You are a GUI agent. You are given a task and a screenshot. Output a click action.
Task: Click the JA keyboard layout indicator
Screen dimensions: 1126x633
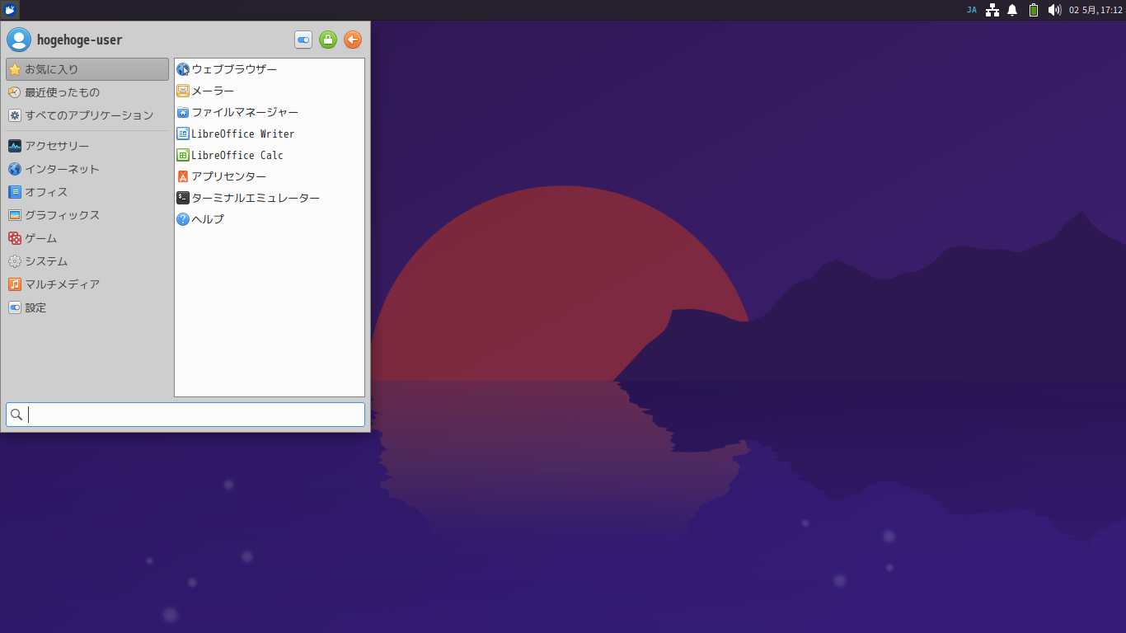pyautogui.click(x=971, y=10)
